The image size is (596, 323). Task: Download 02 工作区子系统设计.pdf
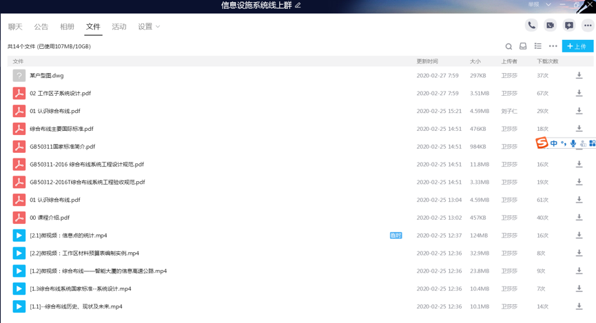(579, 94)
